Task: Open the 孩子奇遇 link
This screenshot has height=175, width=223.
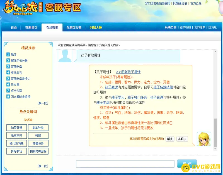Action: [x=157, y=97]
